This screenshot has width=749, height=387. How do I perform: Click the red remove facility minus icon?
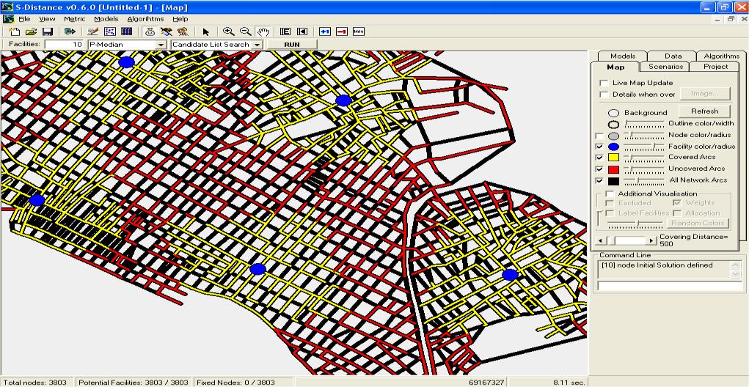coord(342,32)
